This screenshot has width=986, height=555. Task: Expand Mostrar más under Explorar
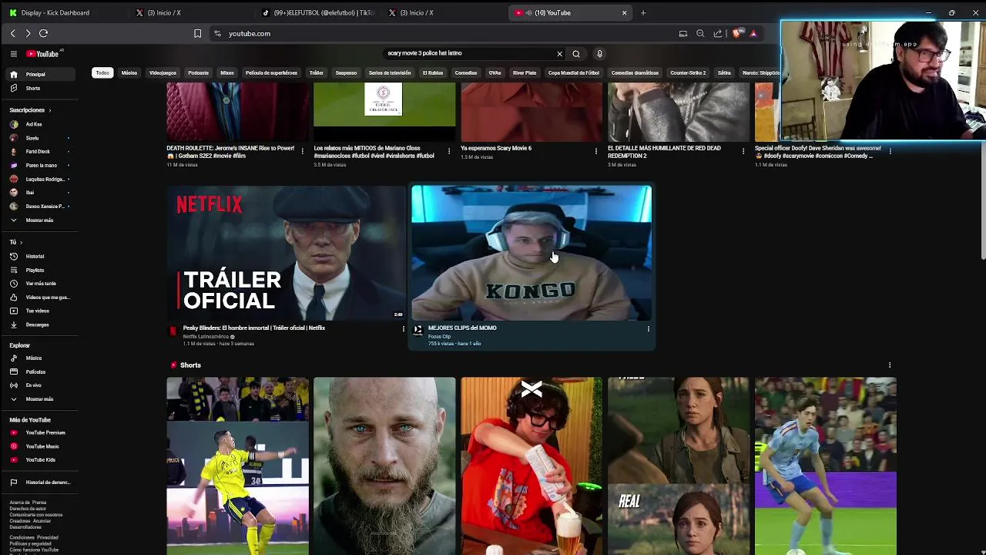coord(42,399)
